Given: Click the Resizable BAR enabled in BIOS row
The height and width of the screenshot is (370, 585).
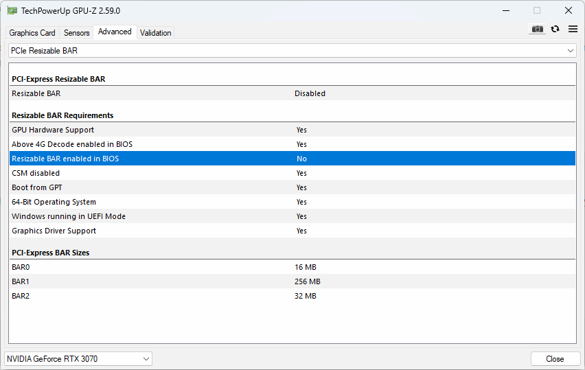Looking at the screenshot, I should (292, 159).
